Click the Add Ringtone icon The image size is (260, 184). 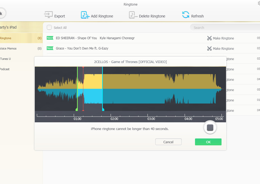point(85,15)
